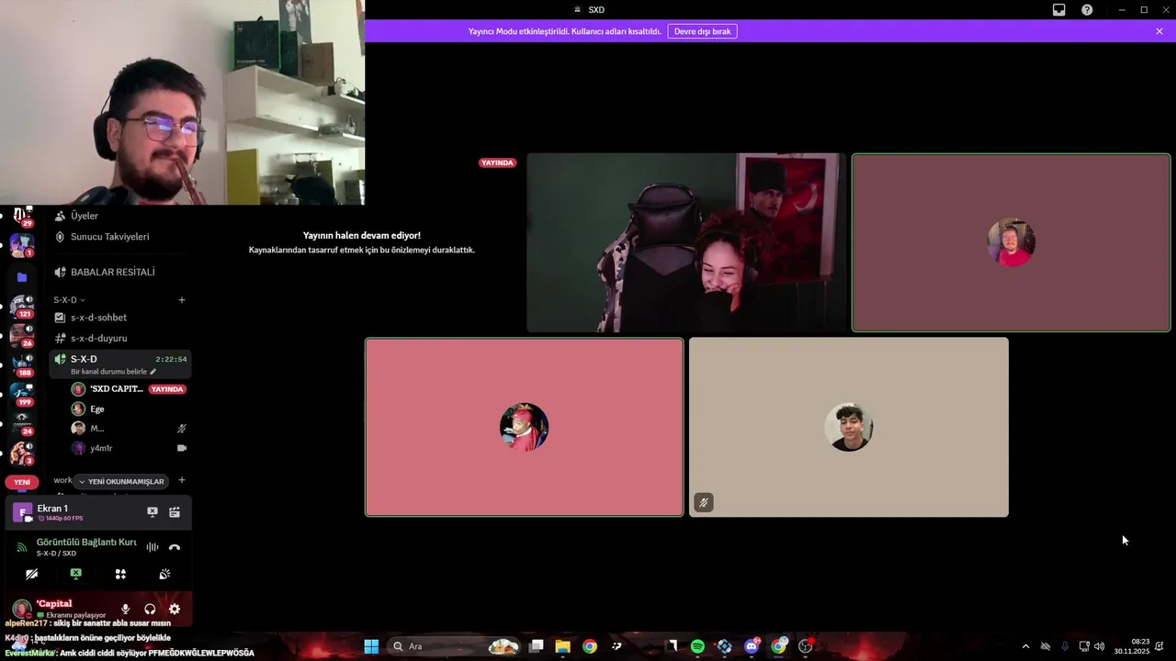
Task: Open the inbox icon in title bar
Action: [x=1058, y=10]
